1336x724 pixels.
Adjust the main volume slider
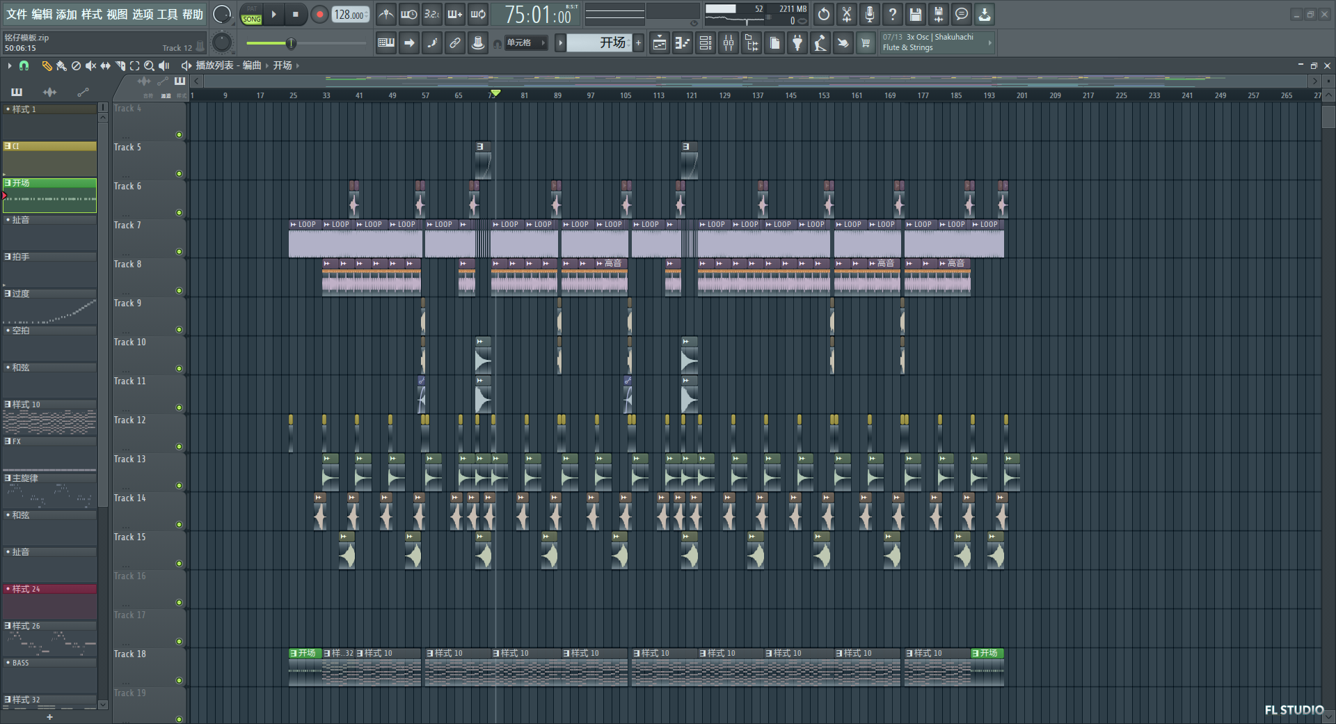click(x=305, y=43)
